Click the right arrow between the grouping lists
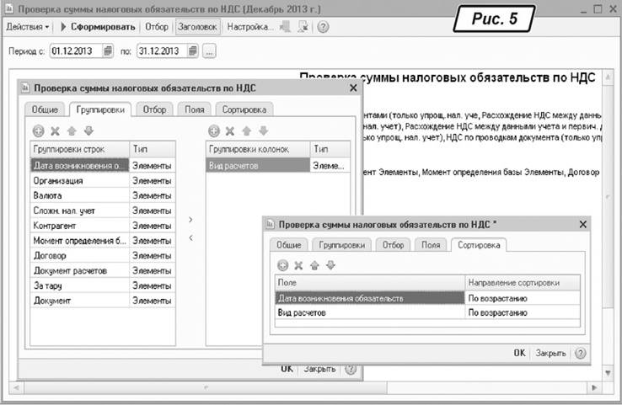The width and height of the screenshot is (622, 405). click(190, 220)
